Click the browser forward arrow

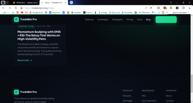10,8
